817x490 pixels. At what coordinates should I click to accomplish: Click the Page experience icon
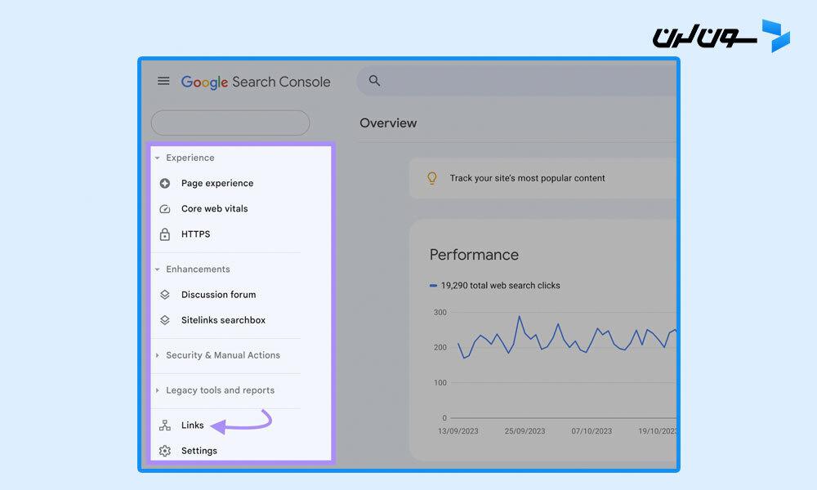point(165,183)
